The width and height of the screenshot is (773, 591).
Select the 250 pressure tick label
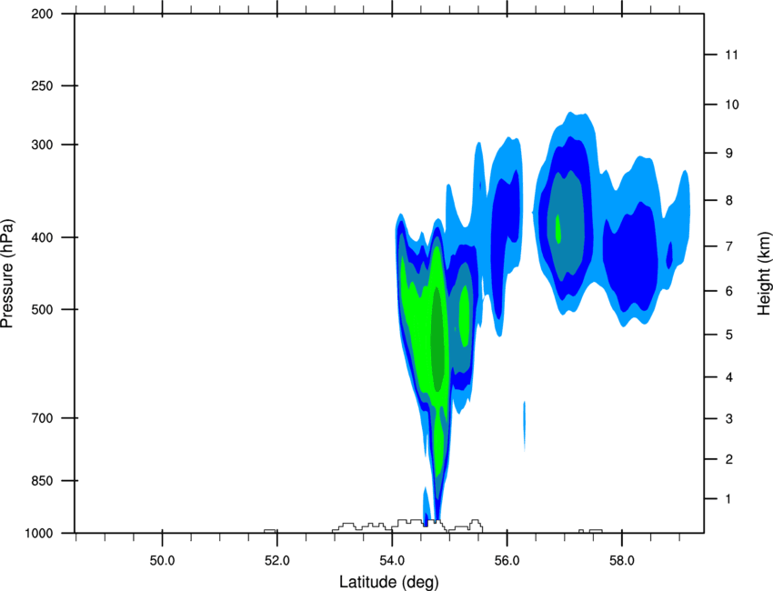pos(42,85)
